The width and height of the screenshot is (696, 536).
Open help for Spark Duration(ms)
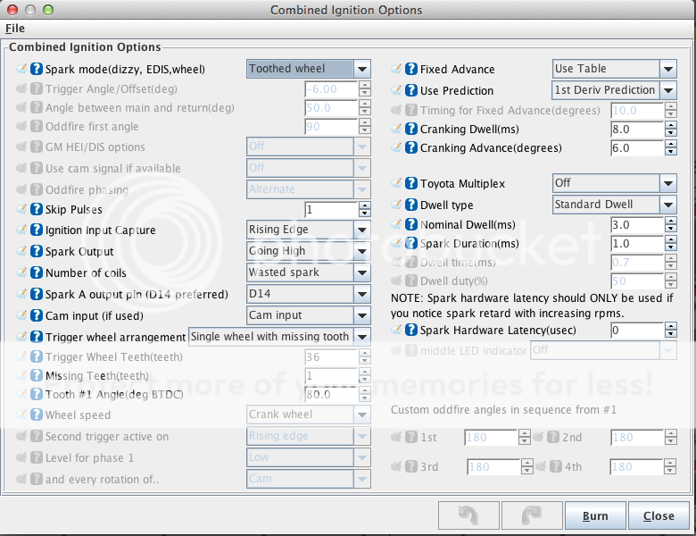[411, 243]
